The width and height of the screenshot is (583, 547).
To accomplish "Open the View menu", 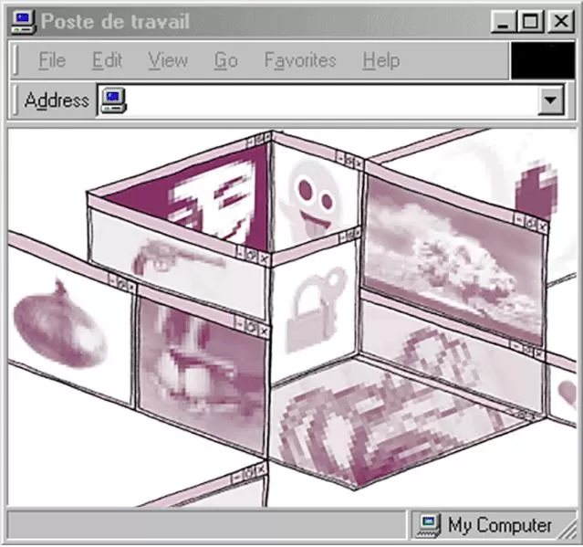I will (168, 60).
